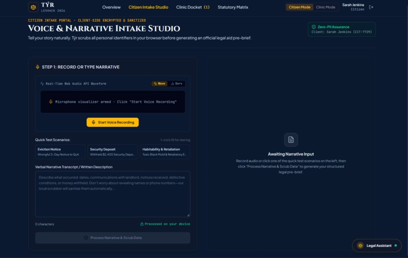
Task: Click the textarea resize handle corner
Action: (x=188, y=216)
